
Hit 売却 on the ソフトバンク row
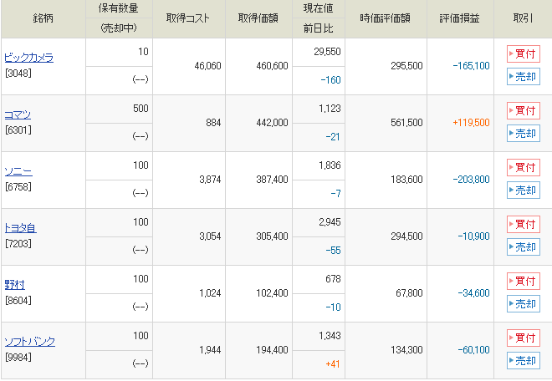(524, 361)
